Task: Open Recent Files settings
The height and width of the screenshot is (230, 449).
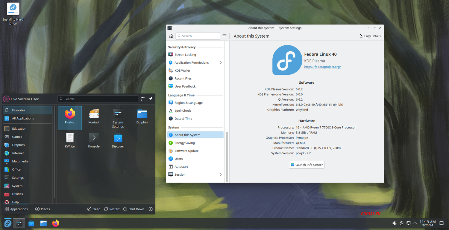Action: pyautogui.click(x=195, y=79)
